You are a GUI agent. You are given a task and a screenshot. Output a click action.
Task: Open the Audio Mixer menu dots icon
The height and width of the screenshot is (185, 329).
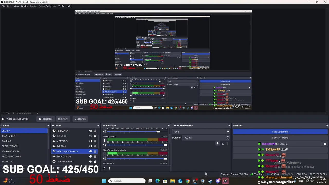pos(109,168)
